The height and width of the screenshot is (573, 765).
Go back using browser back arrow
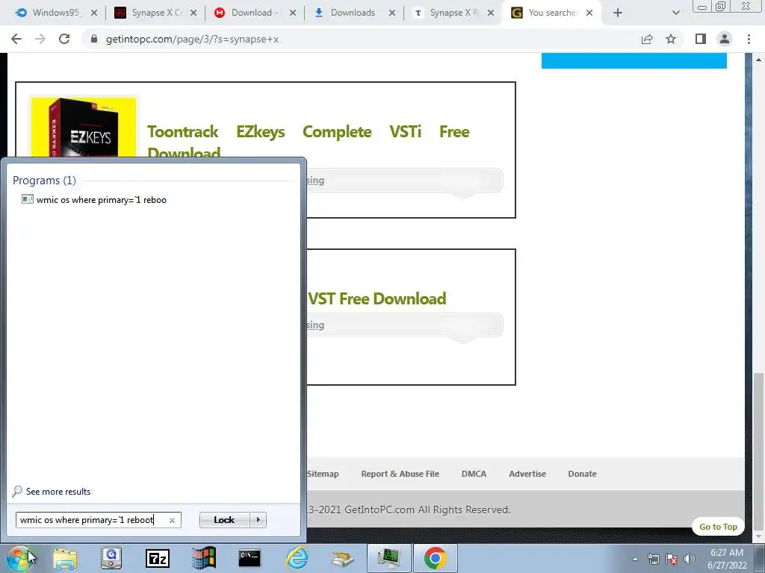click(x=16, y=39)
